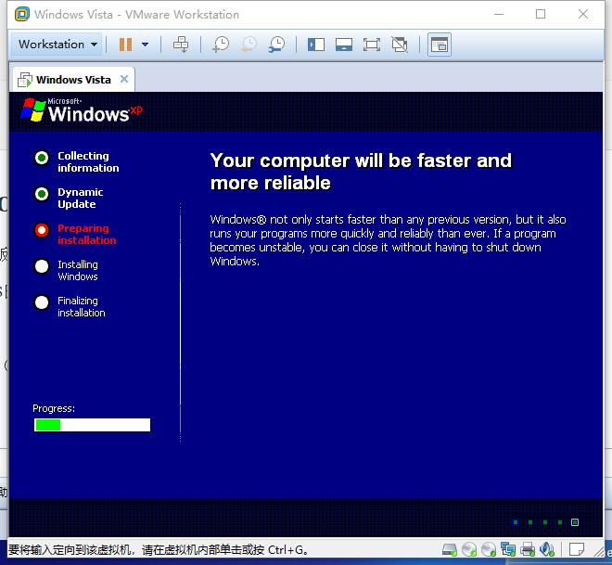Click the Windows XP logo

coord(82,110)
